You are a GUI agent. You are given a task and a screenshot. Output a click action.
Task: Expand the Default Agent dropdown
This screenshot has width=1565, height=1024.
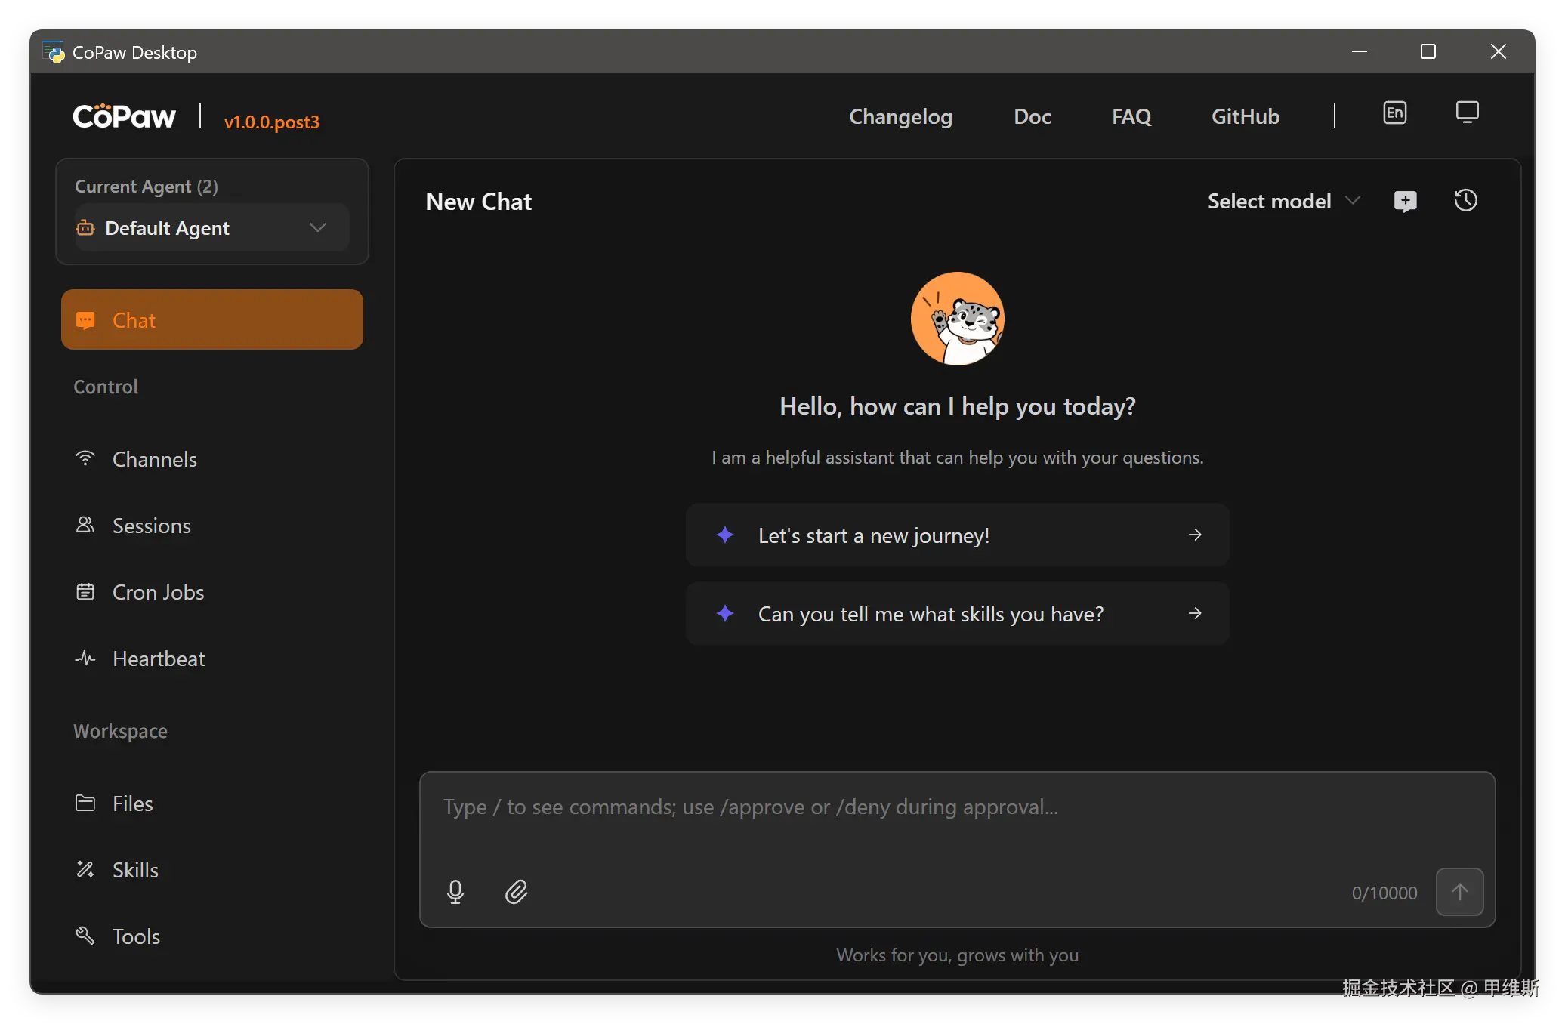click(x=211, y=227)
